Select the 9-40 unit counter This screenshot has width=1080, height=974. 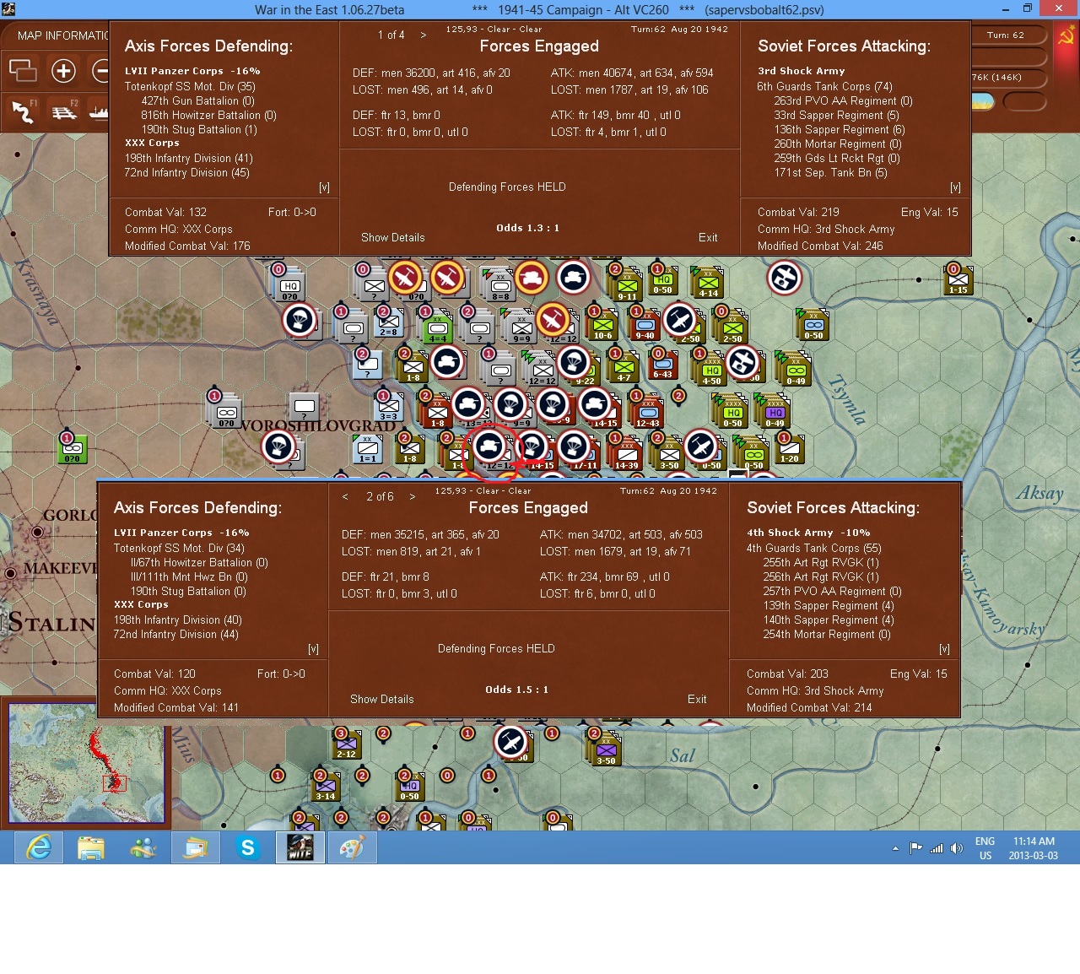pos(645,326)
